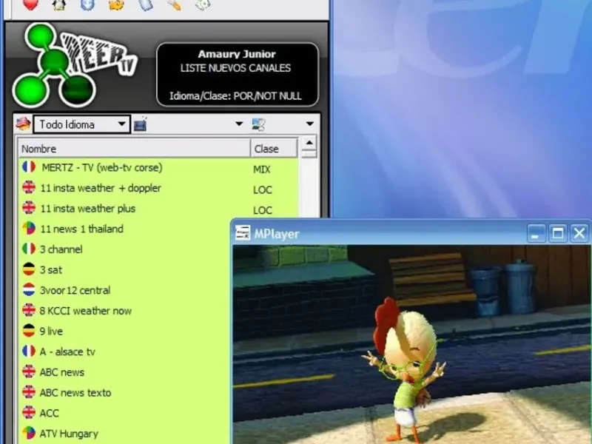Screen dimensions: 592x444
Task: Click MIX class cell of MERTZ - TV
Action: (262, 169)
